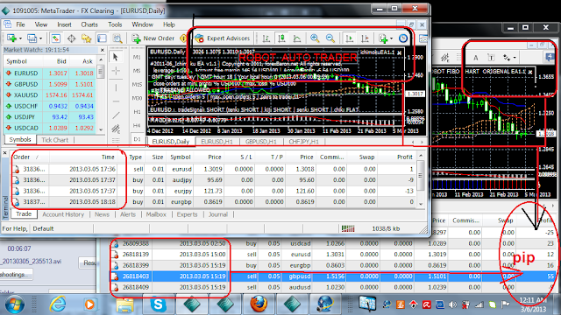Click the New Order button
561x315 pixels.
tap(153, 38)
